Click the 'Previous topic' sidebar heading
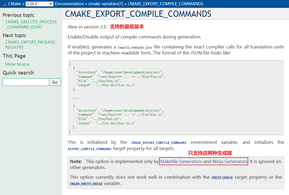 (19, 15)
